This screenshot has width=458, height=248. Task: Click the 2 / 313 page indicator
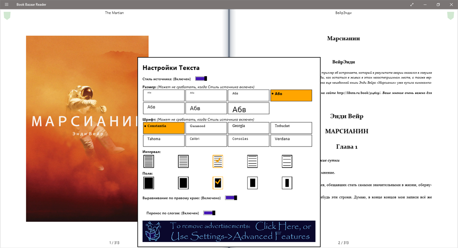click(343, 243)
